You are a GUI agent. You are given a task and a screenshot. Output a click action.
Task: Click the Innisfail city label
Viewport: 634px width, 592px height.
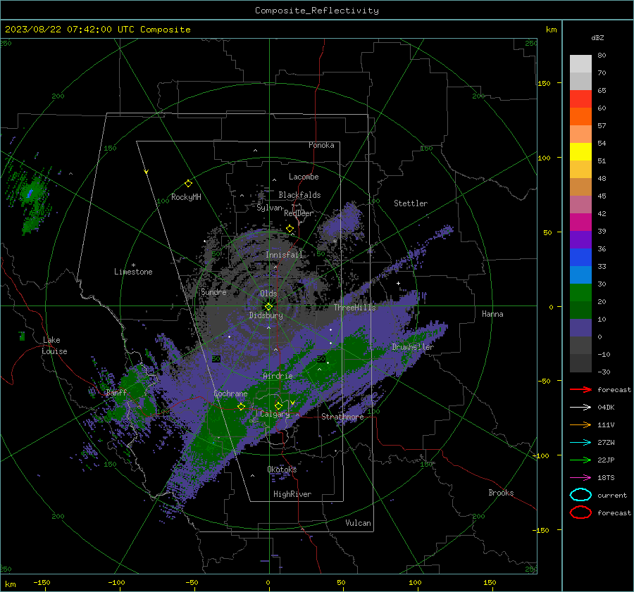(284, 255)
